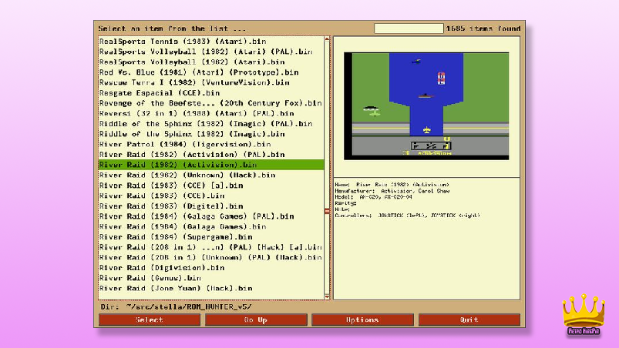Select River Raid (1984) (Galaga Games).bin
The image size is (619, 348).
(211, 226)
